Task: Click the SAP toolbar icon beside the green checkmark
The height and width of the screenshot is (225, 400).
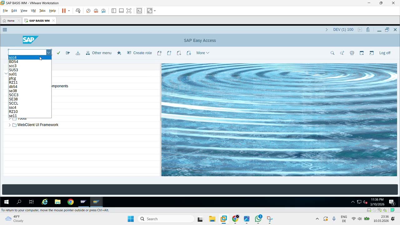Action: tap(68, 53)
